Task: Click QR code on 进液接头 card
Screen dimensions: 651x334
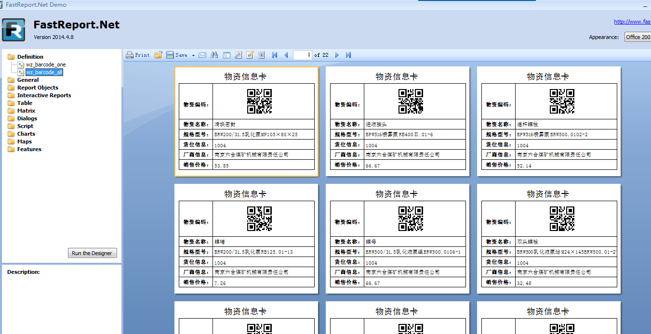Action: 411,101
